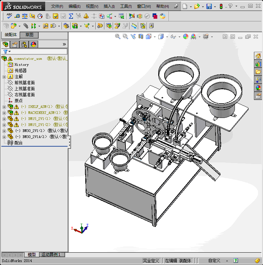
Task: Click the Zoom to Fit magnifier icon
Action: click(117, 36)
